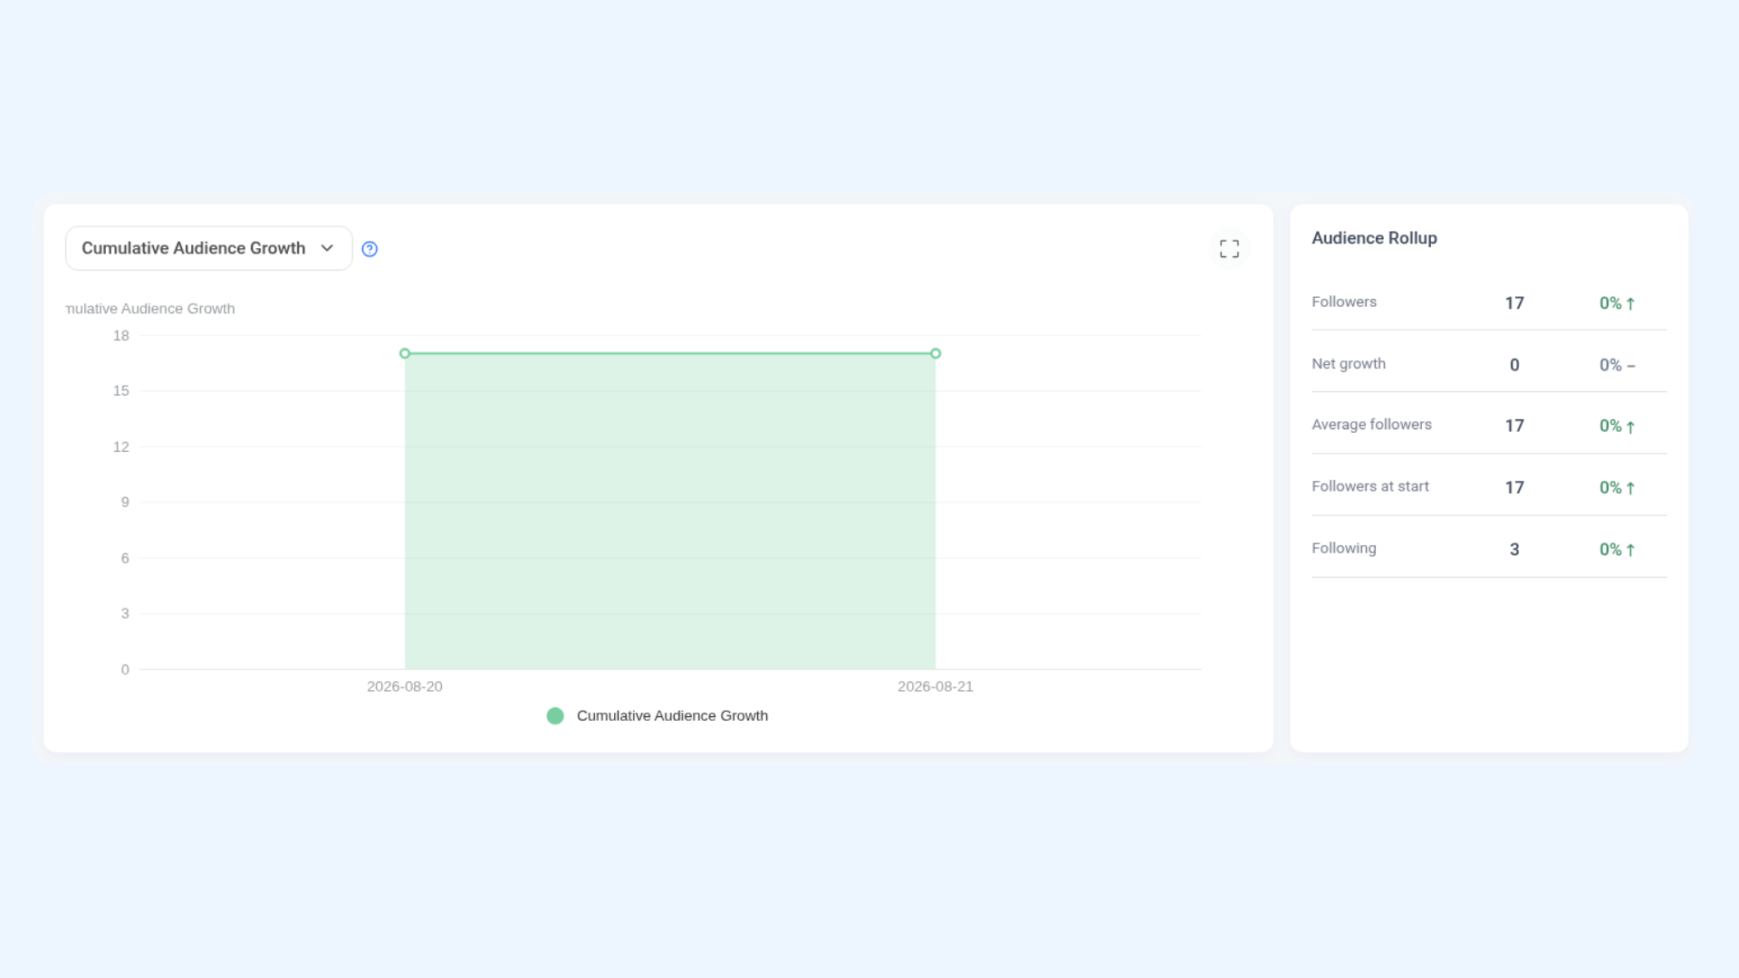
Task: Click the 2026-08-20 axis date label
Action: [405, 686]
